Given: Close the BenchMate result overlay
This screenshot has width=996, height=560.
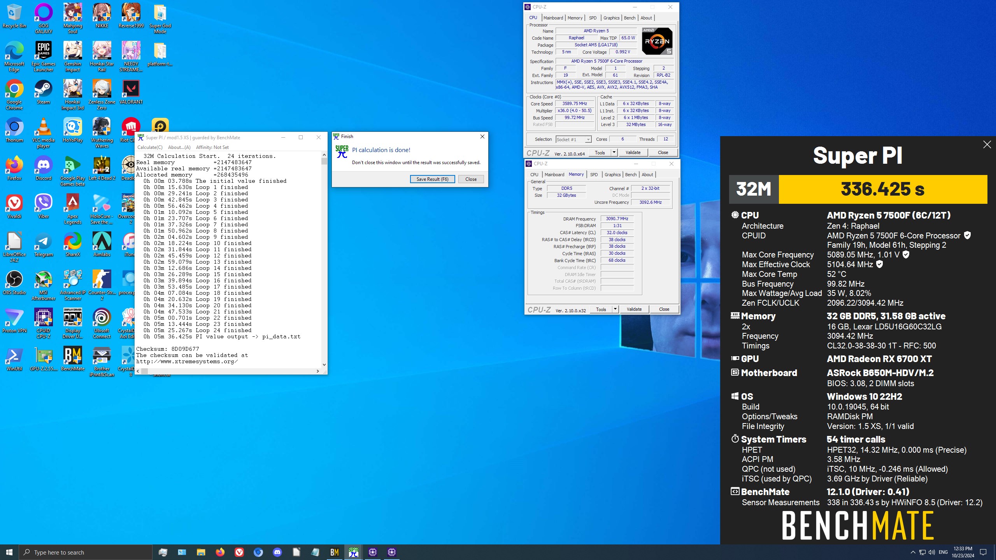Looking at the screenshot, I should click(987, 145).
